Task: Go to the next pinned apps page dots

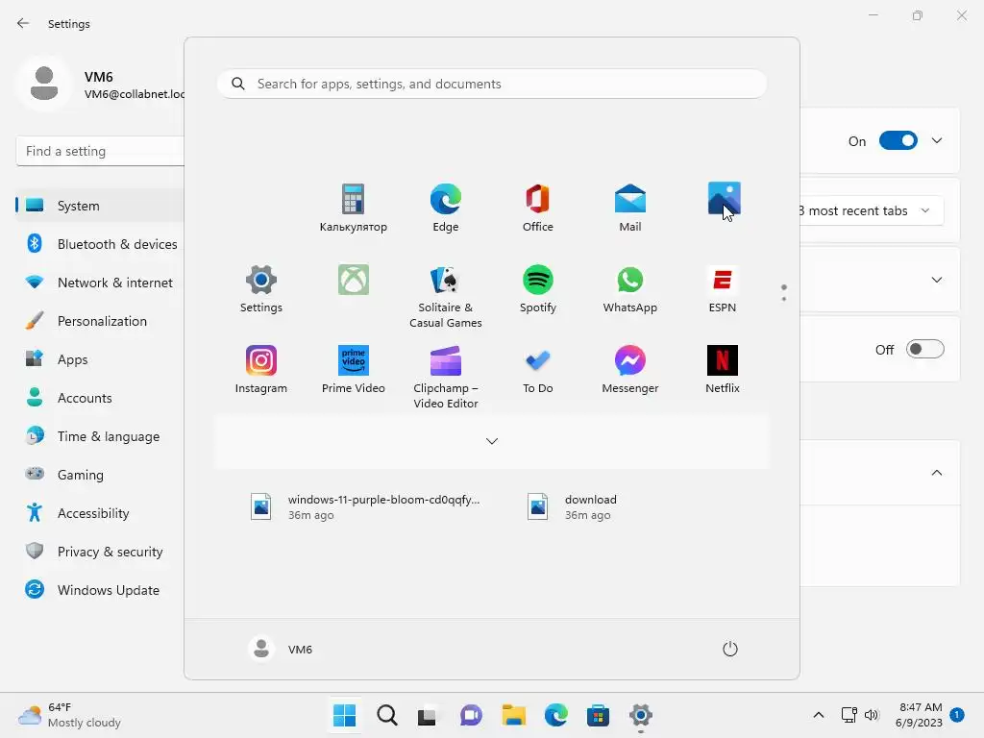Action: [784, 292]
